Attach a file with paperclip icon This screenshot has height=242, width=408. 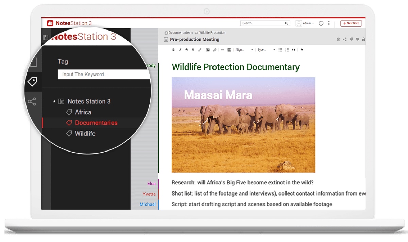(215, 50)
